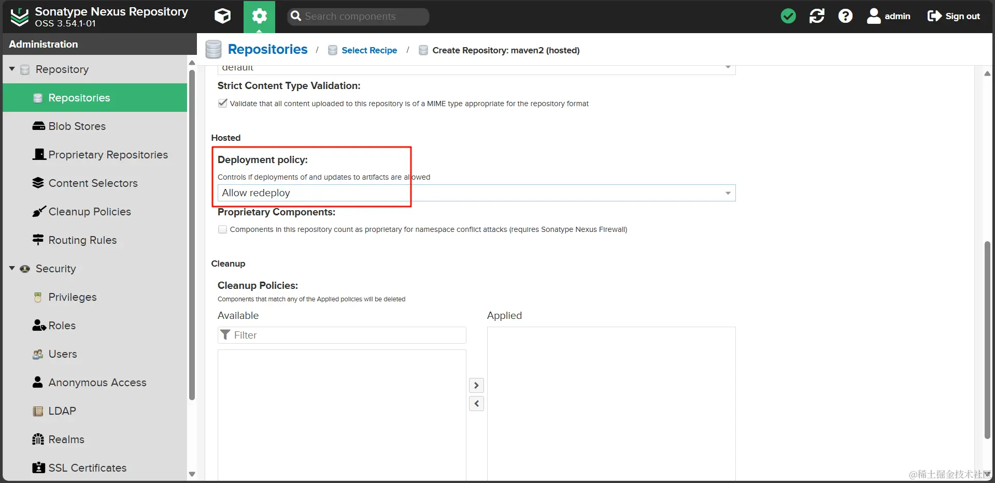Move policy to Applied with right arrow
Image resolution: width=995 pixels, height=483 pixels.
coord(476,385)
